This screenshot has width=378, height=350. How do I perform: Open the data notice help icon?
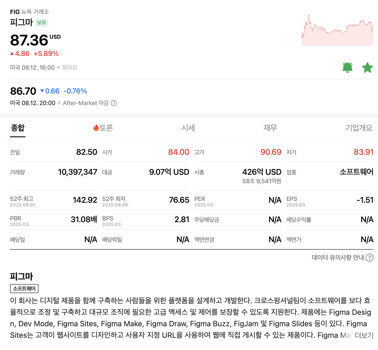tap(370, 257)
